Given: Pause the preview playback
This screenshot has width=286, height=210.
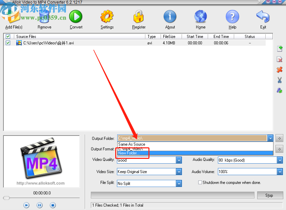Looking at the screenshot, I should pyautogui.click(x=39, y=205).
